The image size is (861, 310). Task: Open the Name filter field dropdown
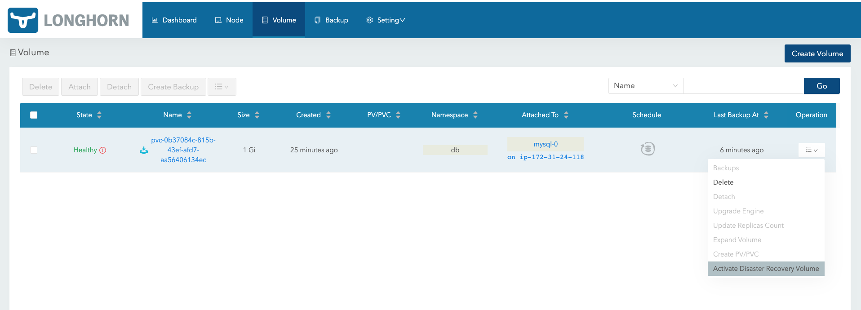click(646, 86)
